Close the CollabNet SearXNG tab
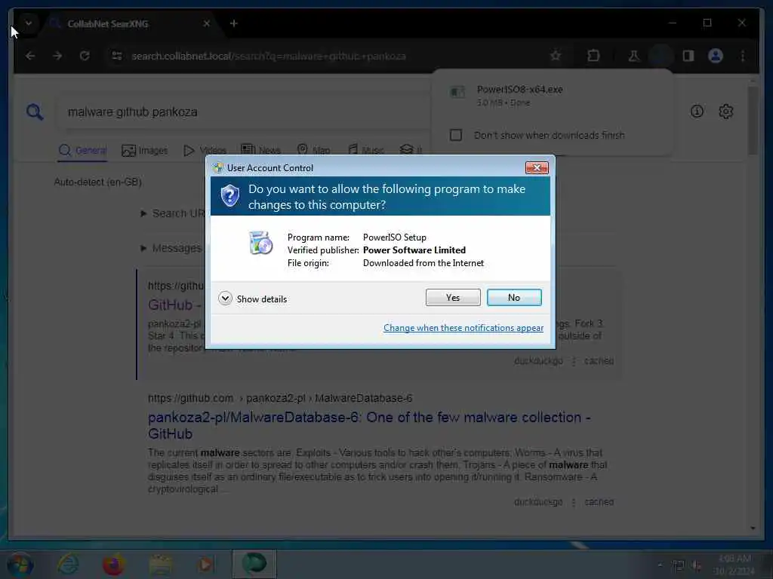773x579 pixels. coord(207,23)
